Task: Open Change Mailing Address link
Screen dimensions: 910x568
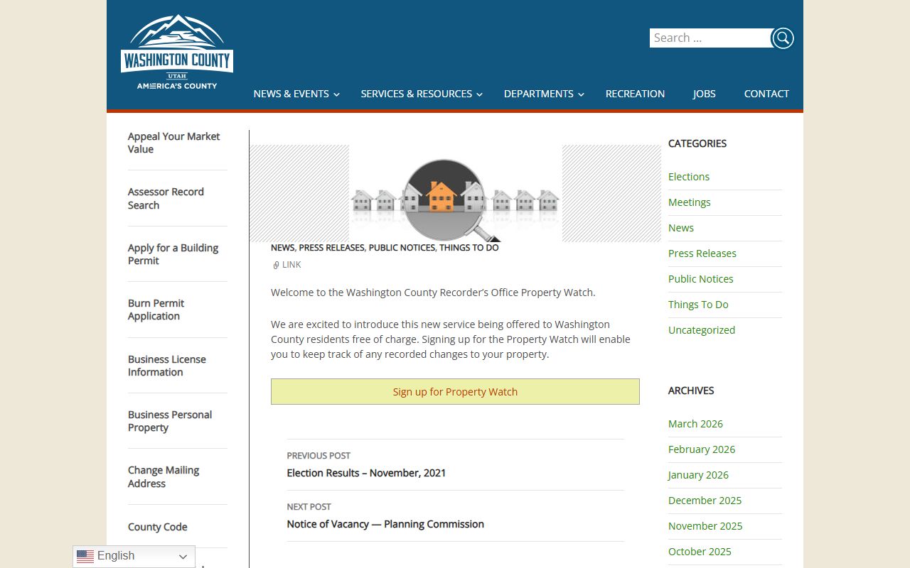Action: (x=164, y=477)
